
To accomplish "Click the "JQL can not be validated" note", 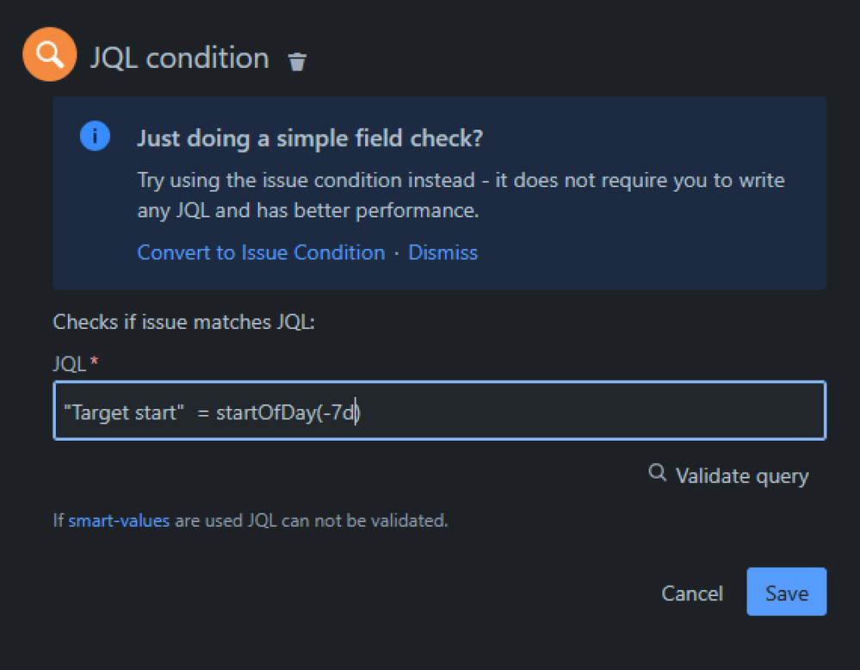I will 345,520.
